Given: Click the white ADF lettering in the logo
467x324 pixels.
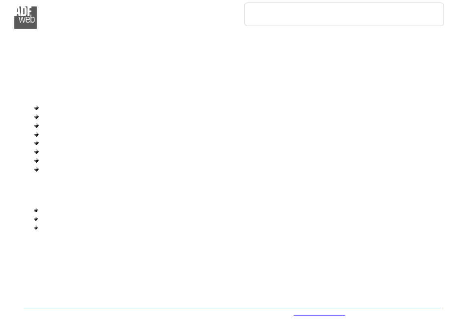Looking at the screenshot, I should tap(24, 11).
